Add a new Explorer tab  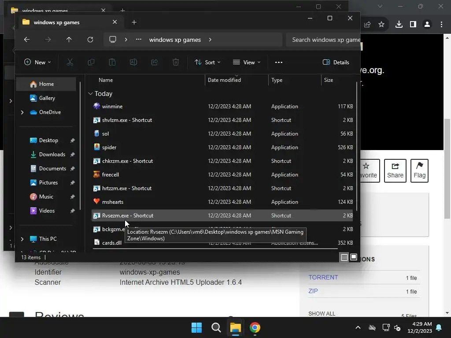pos(134,22)
